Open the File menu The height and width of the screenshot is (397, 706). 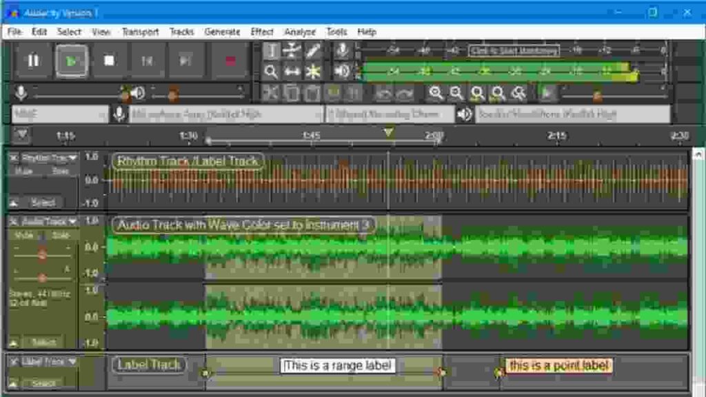click(14, 32)
